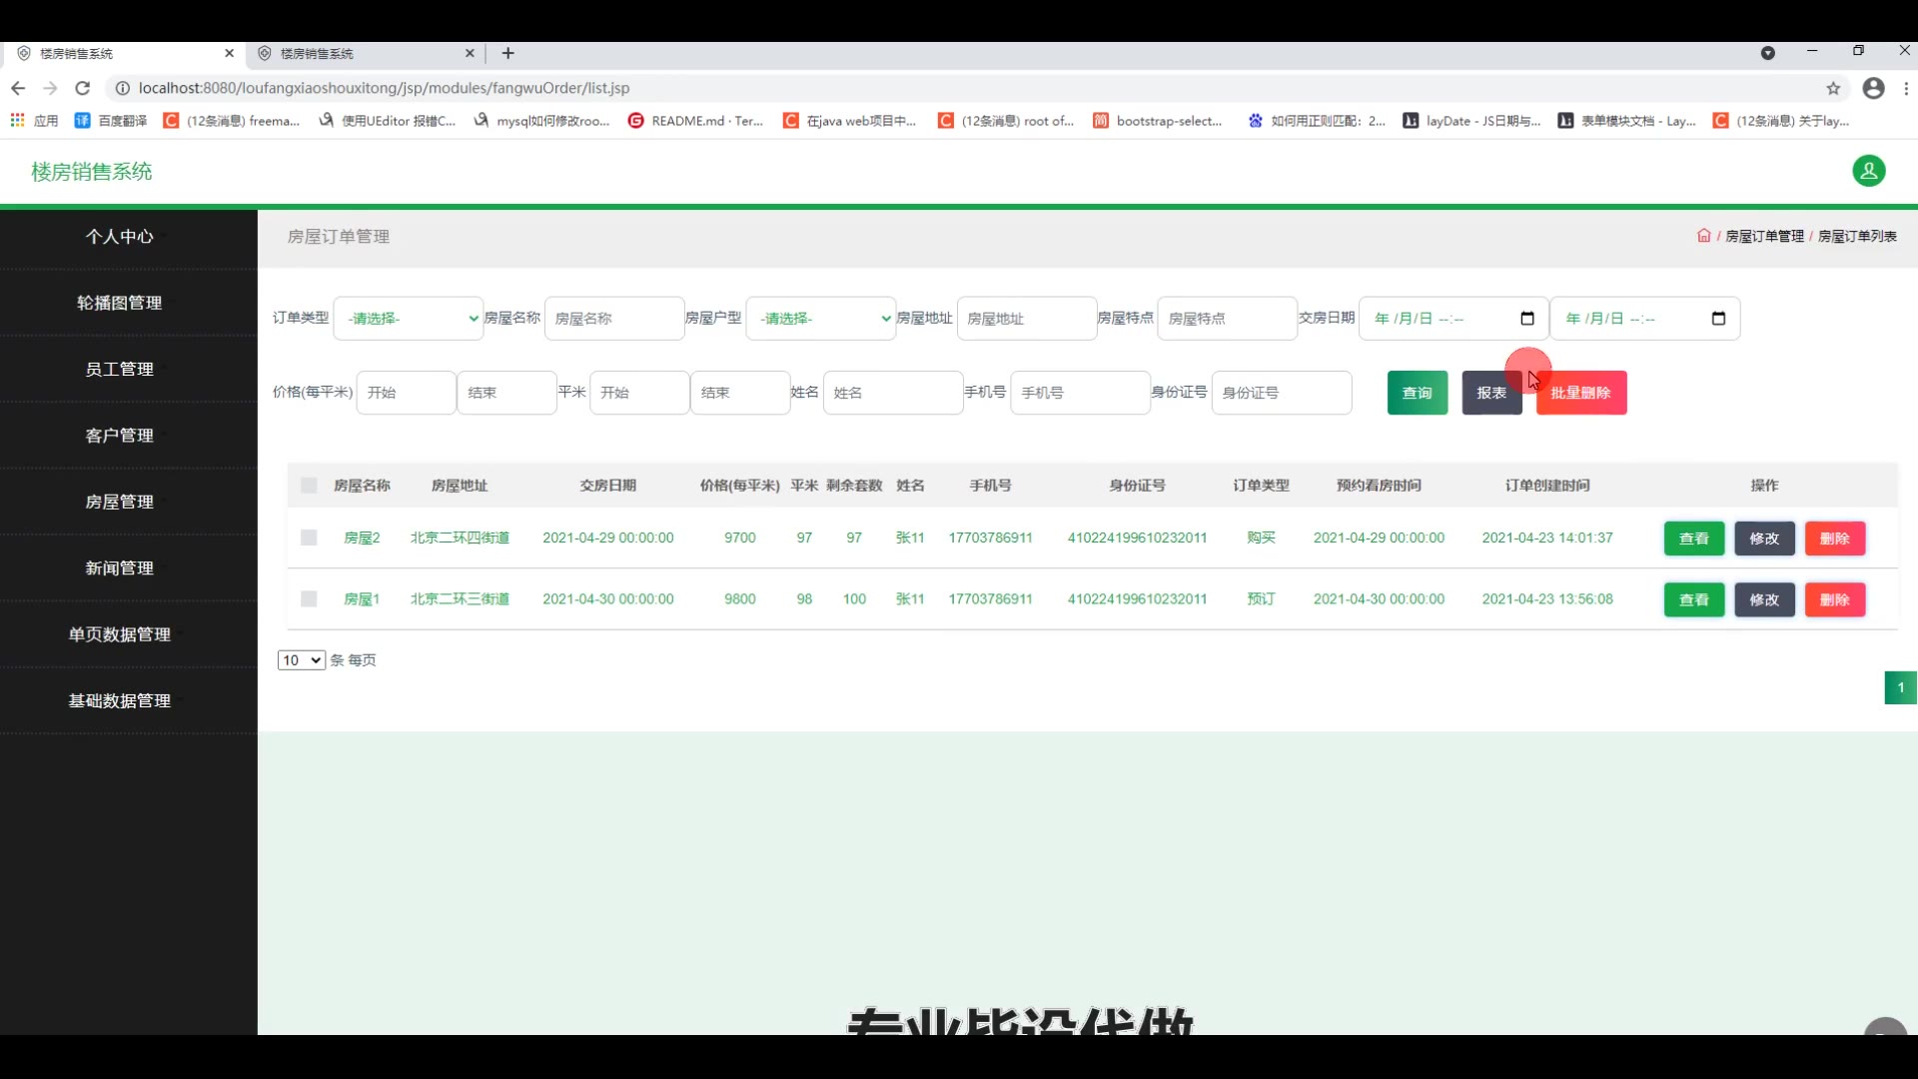Click 修改 for the 房屋1 order
Screen dimensions: 1918x1079
[1764, 599]
